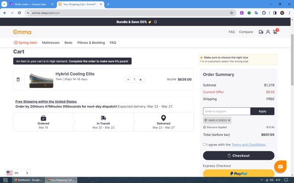Open FAQ in the main navigation bar

click(x=113, y=43)
